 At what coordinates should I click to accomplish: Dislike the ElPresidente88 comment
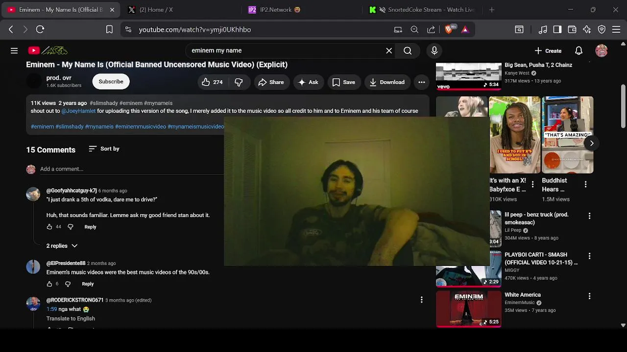coord(68,284)
